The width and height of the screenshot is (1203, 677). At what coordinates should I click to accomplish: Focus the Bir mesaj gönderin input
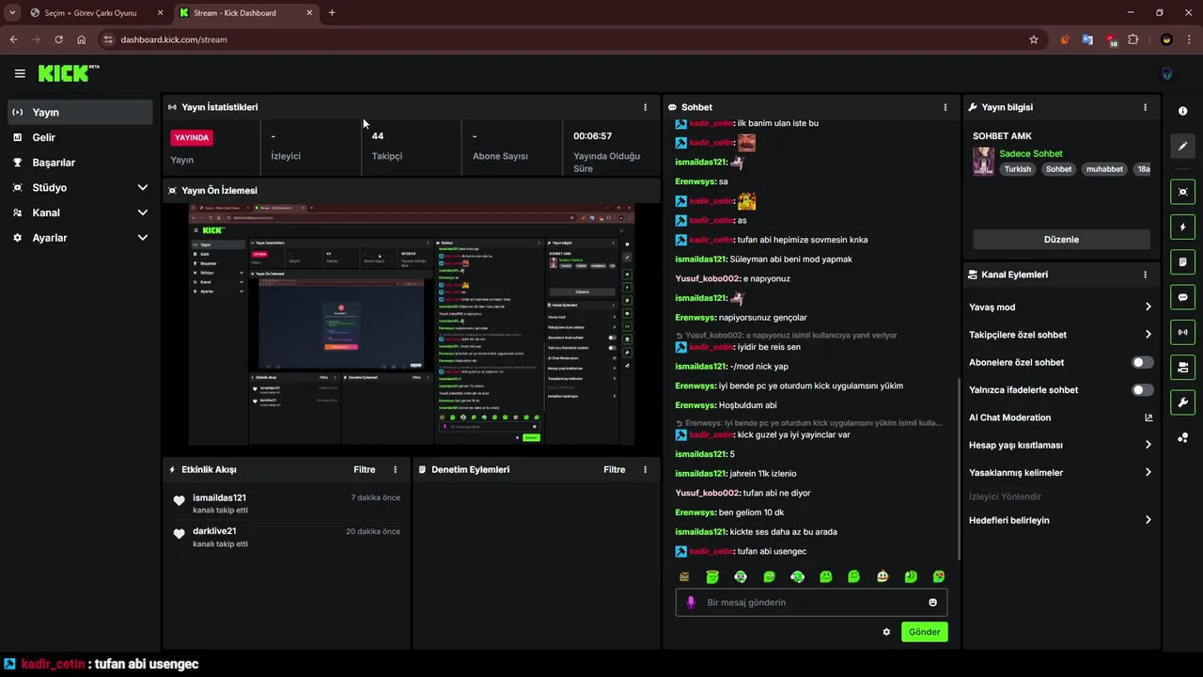pyautogui.click(x=813, y=602)
